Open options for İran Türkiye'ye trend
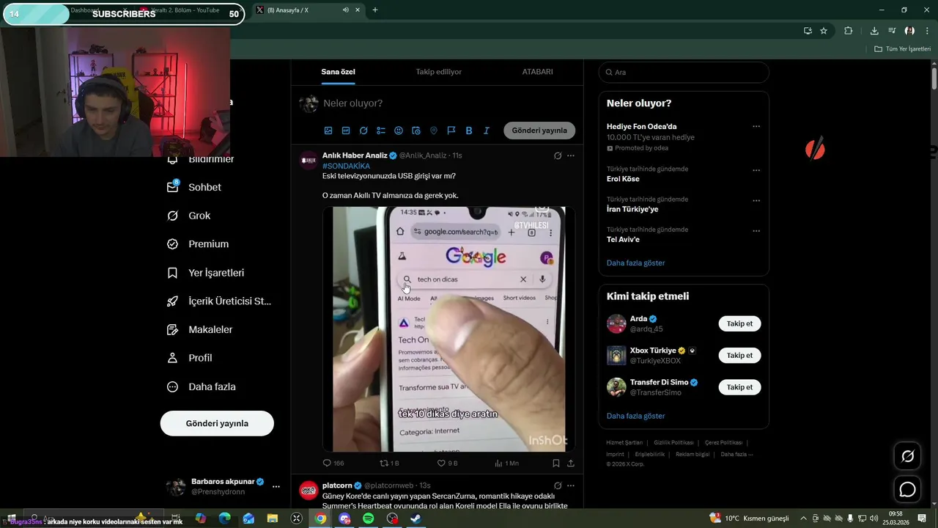Image resolution: width=938 pixels, height=528 pixels. point(756,200)
